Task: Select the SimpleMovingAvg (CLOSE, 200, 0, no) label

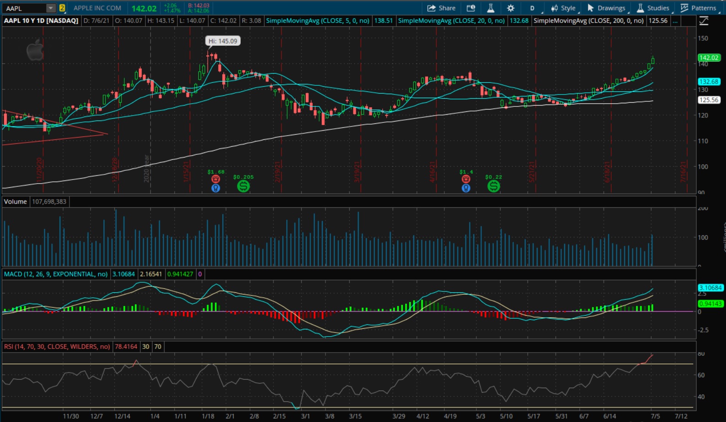Action: point(588,21)
